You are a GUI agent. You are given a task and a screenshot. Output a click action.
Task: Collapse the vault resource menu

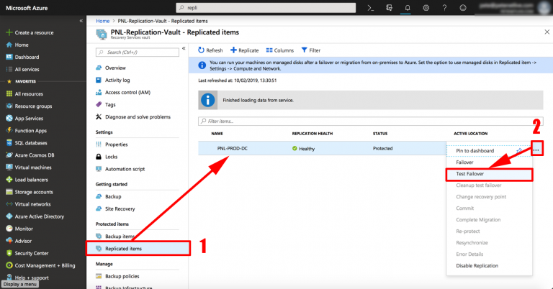tap(184, 48)
